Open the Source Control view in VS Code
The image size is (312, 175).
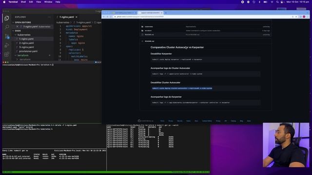tap(7, 36)
